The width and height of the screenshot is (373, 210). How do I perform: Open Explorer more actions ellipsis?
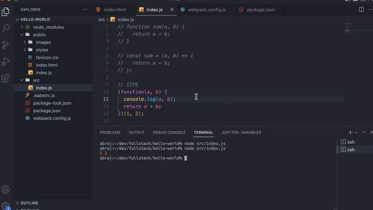point(85,10)
